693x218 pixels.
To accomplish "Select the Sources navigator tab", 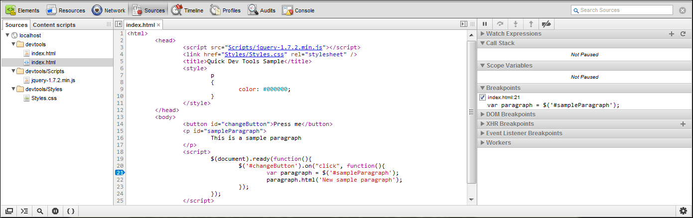I will pyautogui.click(x=16, y=25).
